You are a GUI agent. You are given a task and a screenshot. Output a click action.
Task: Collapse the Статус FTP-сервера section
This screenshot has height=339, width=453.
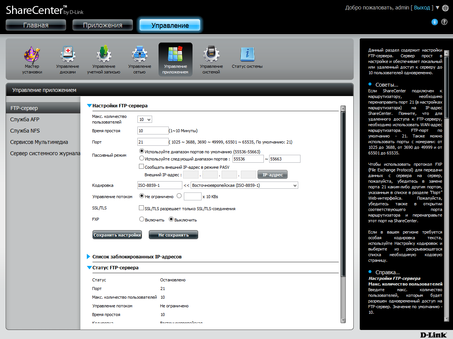click(x=89, y=268)
